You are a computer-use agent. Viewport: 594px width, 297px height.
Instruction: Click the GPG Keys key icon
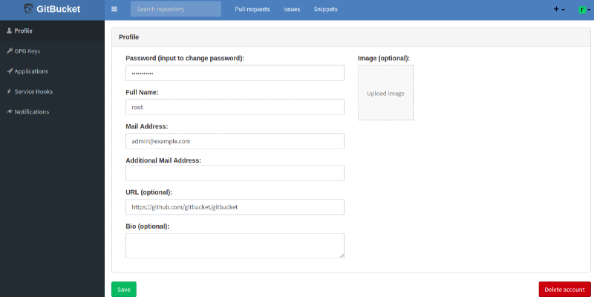9,51
